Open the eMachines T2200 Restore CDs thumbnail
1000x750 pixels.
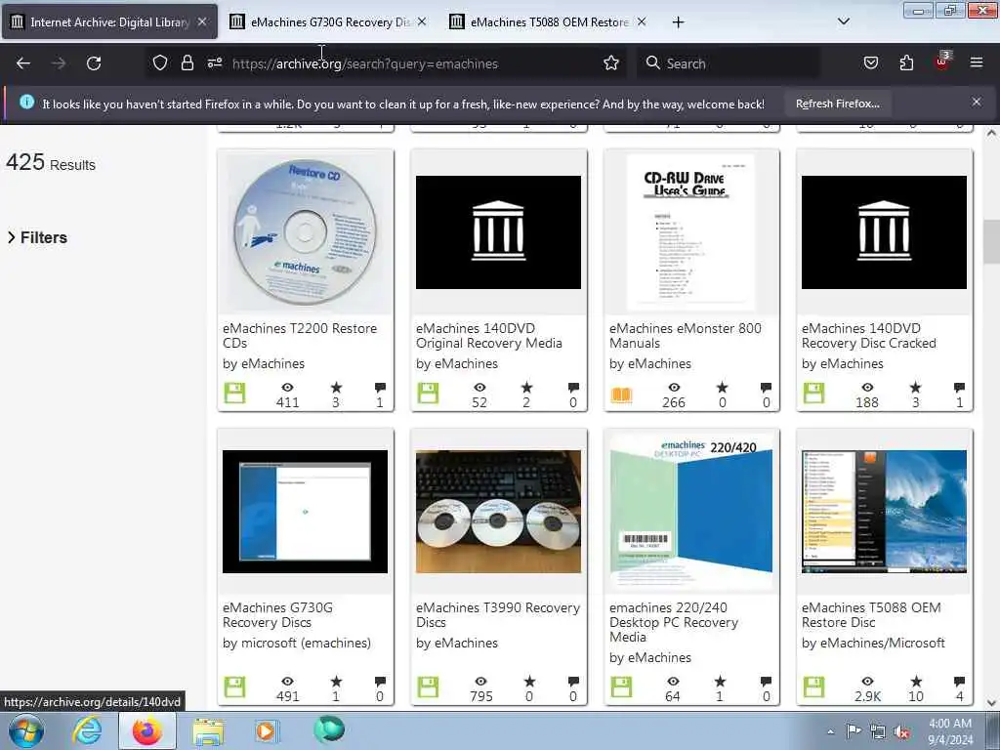pyautogui.click(x=306, y=232)
